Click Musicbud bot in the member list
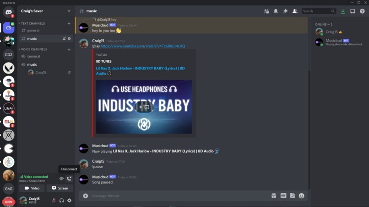 (x=340, y=42)
